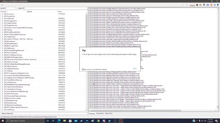Open the action center notifications icon
The width and height of the screenshot is (220, 123).
(x=217, y=121)
